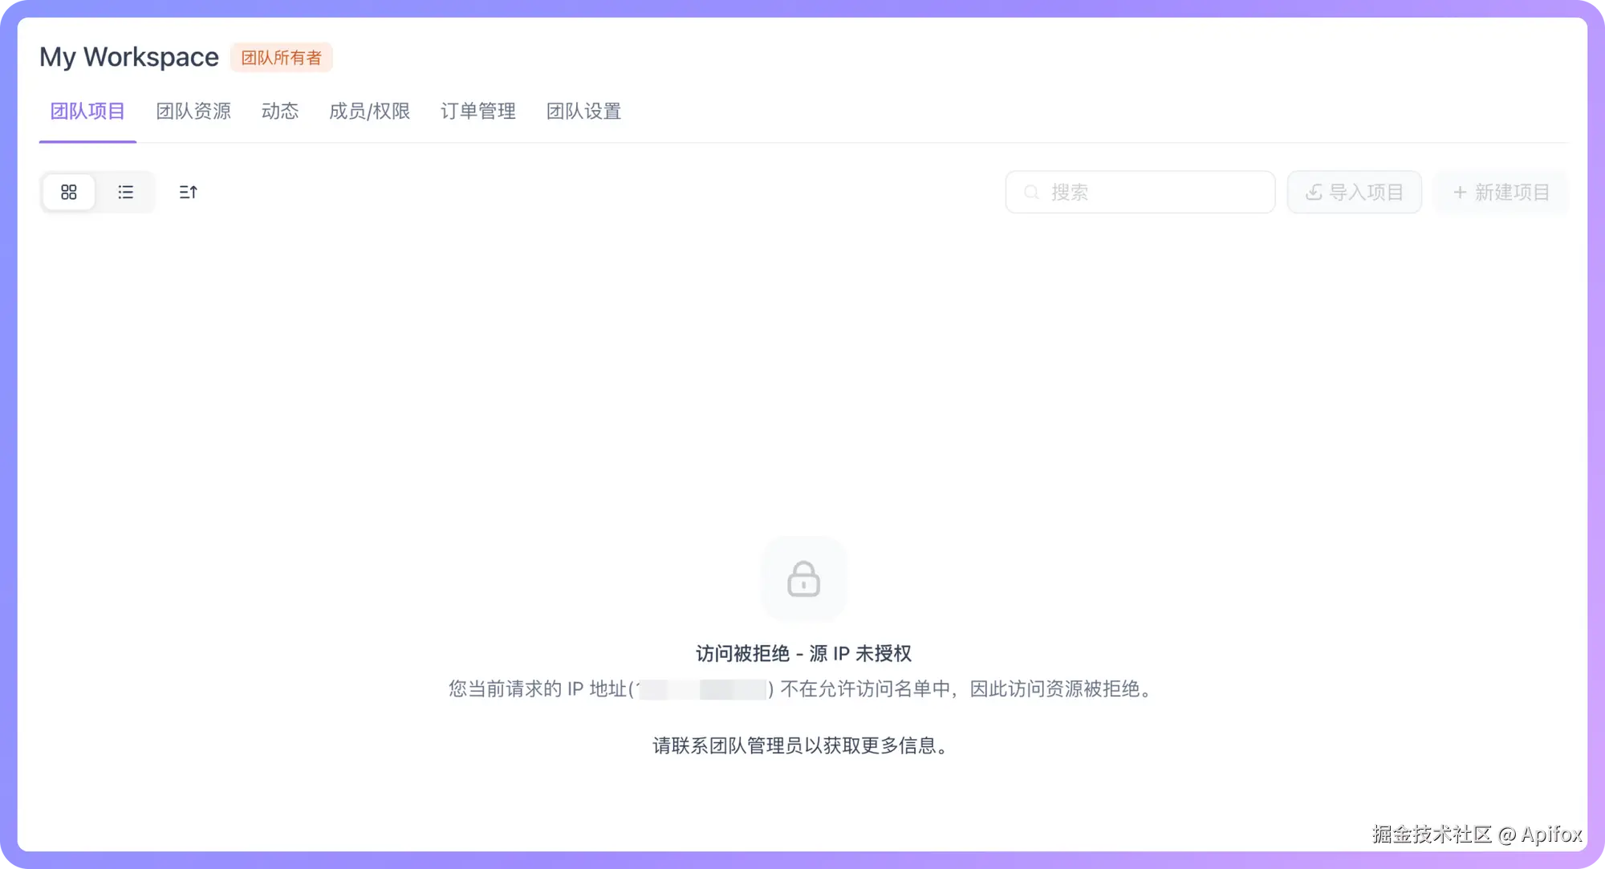Open the 成员/权限 tab
The width and height of the screenshot is (1605, 869).
pyautogui.click(x=369, y=112)
